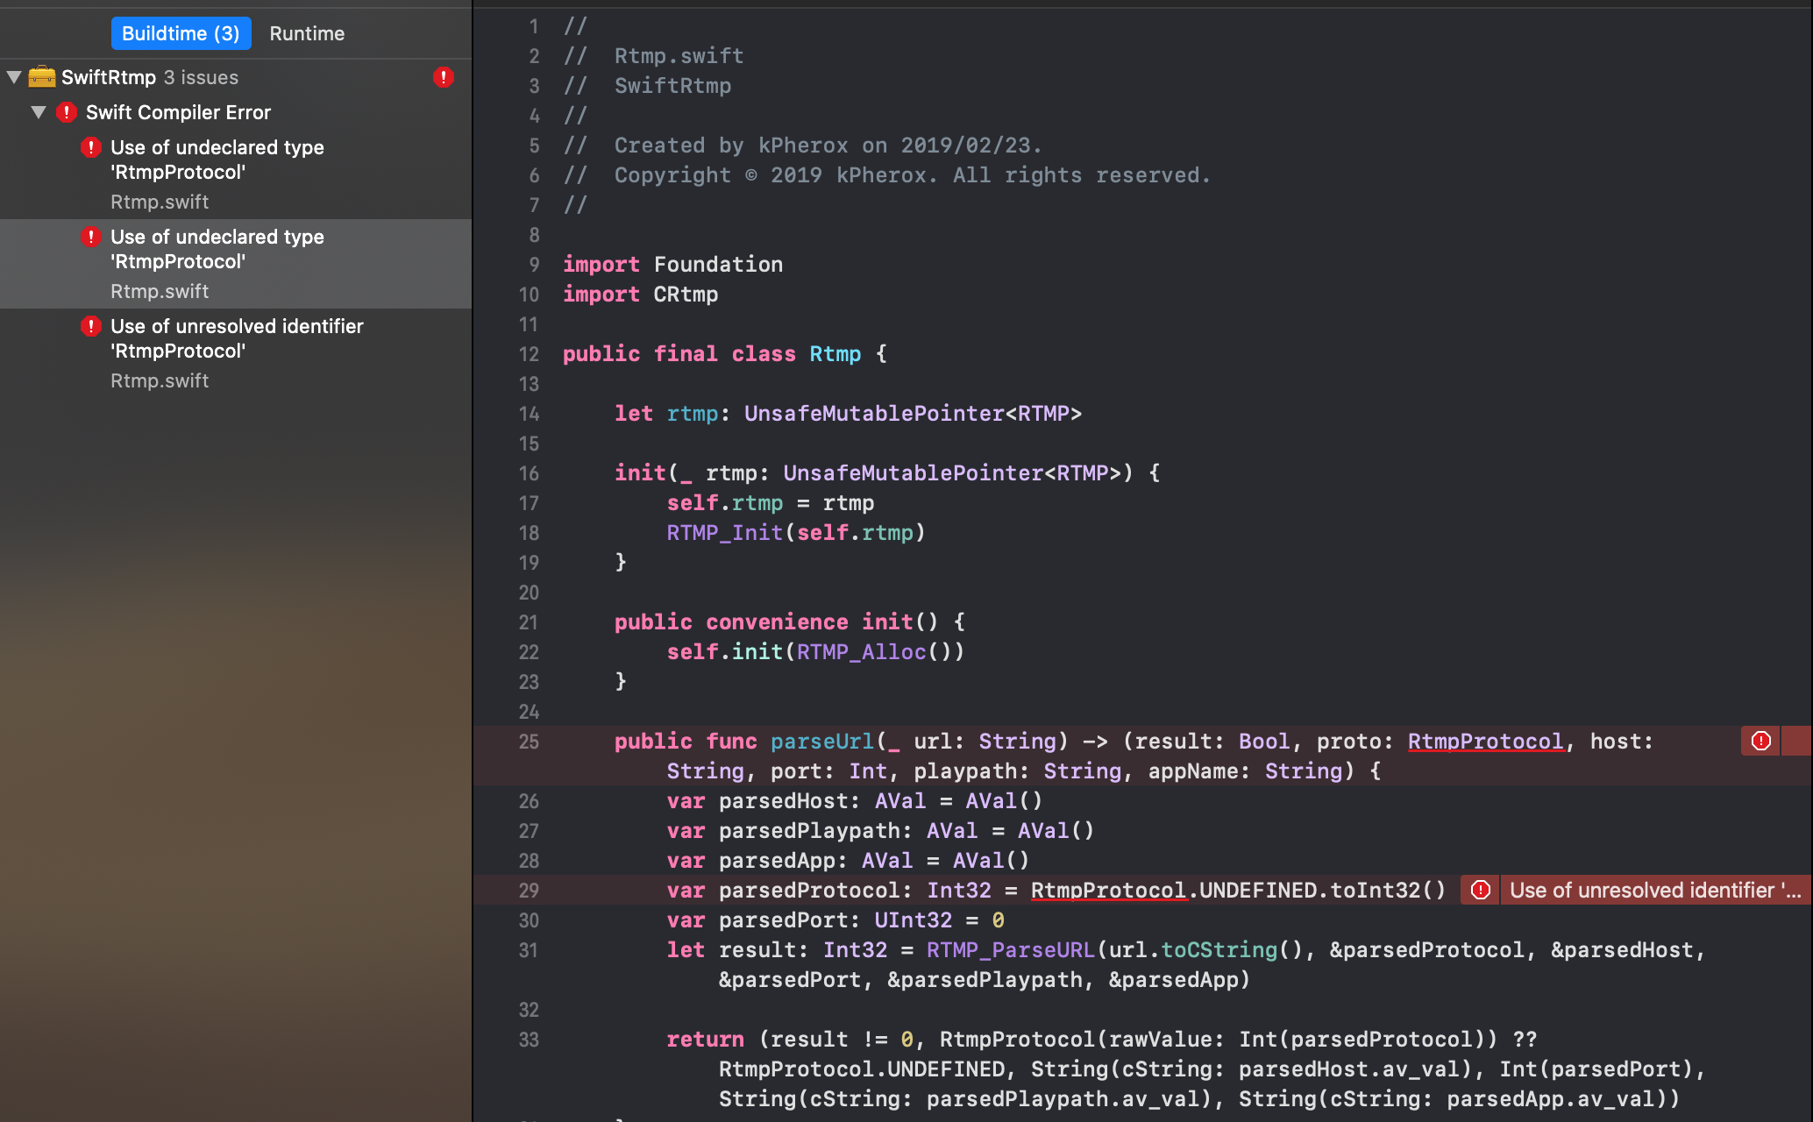Click the 'import Foundation' statement
Viewport: 1813px width, 1122px height.
(672, 265)
